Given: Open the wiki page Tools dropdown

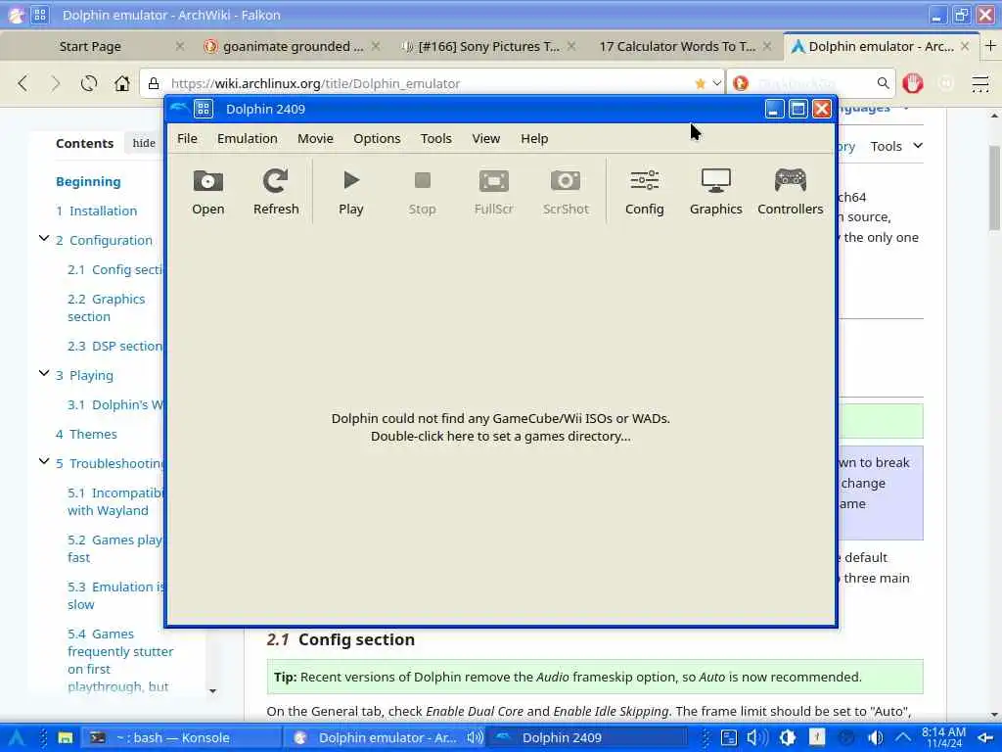Looking at the screenshot, I should tap(896, 147).
